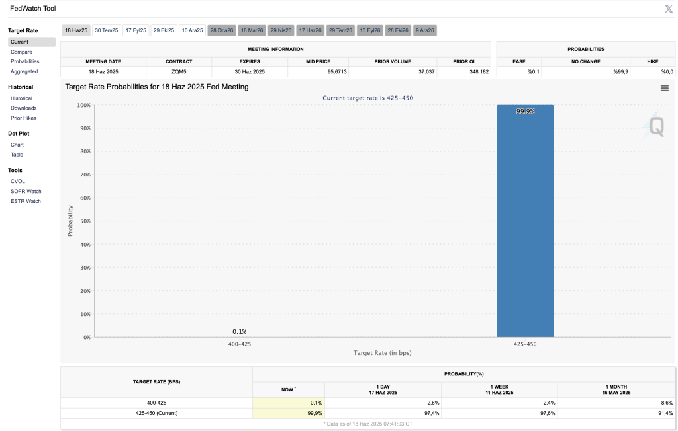Click the blue 425-450 probability bar
This screenshot has height=431, width=678.
(x=525, y=225)
